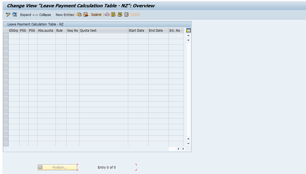Image resolution: width=306 pixels, height=174 pixels.
Task: Click the End Date column header
Action: (159, 30)
